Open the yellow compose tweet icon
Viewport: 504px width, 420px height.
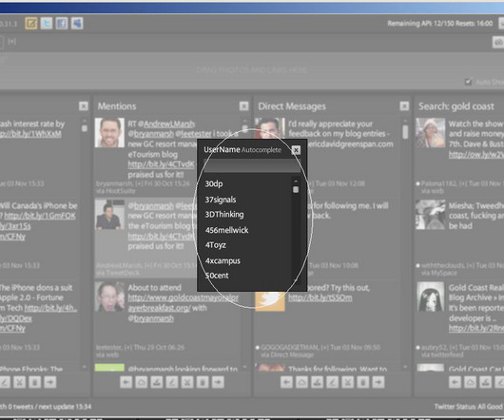pos(31,23)
